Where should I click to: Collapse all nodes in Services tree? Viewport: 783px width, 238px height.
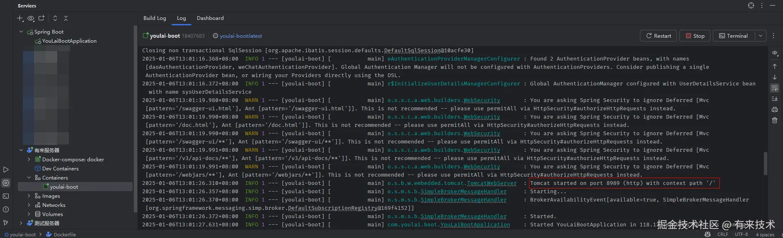click(x=66, y=18)
